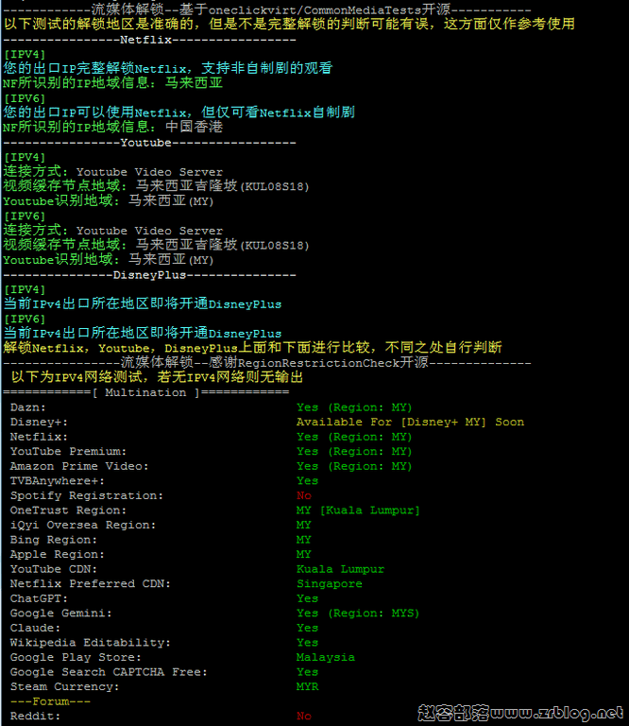
Task: Click the 'NF所识别的IP地域信息: 马来西亚' line
Action: [x=112, y=83]
